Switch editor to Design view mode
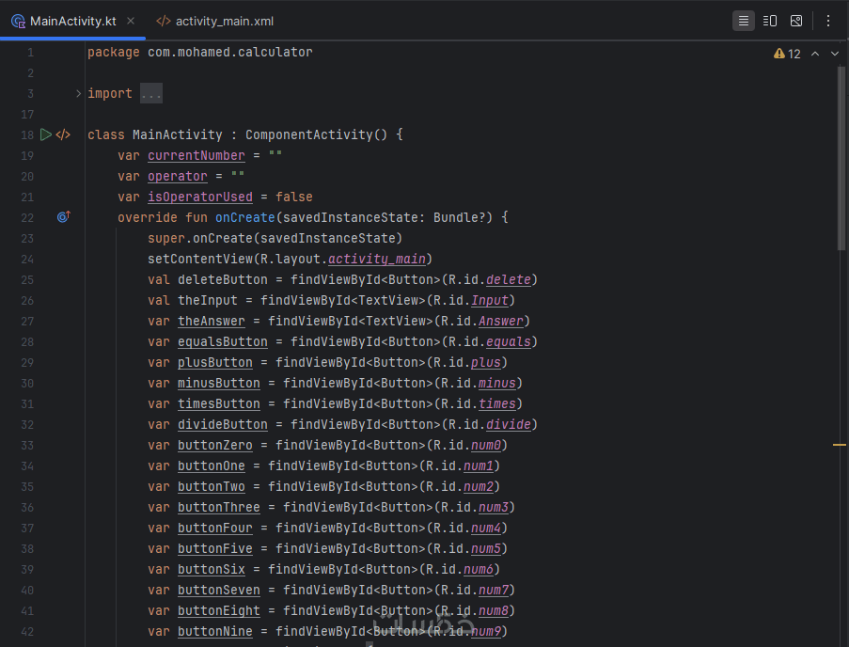Viewport: 849px width, 647px height. coord(796,21)
